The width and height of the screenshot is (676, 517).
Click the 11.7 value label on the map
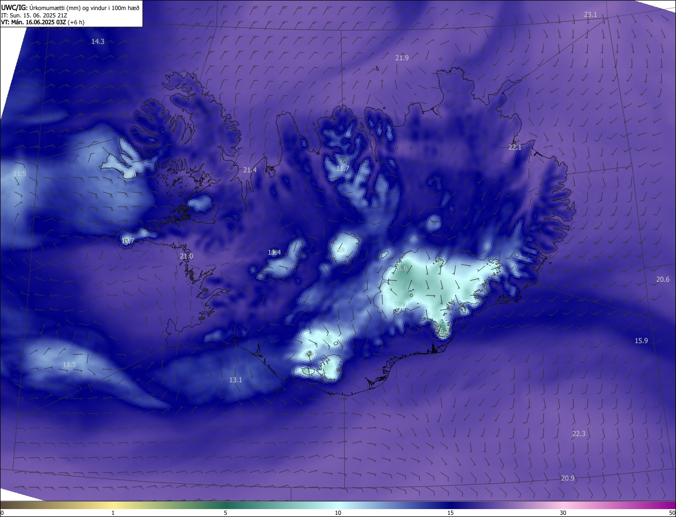343,168
